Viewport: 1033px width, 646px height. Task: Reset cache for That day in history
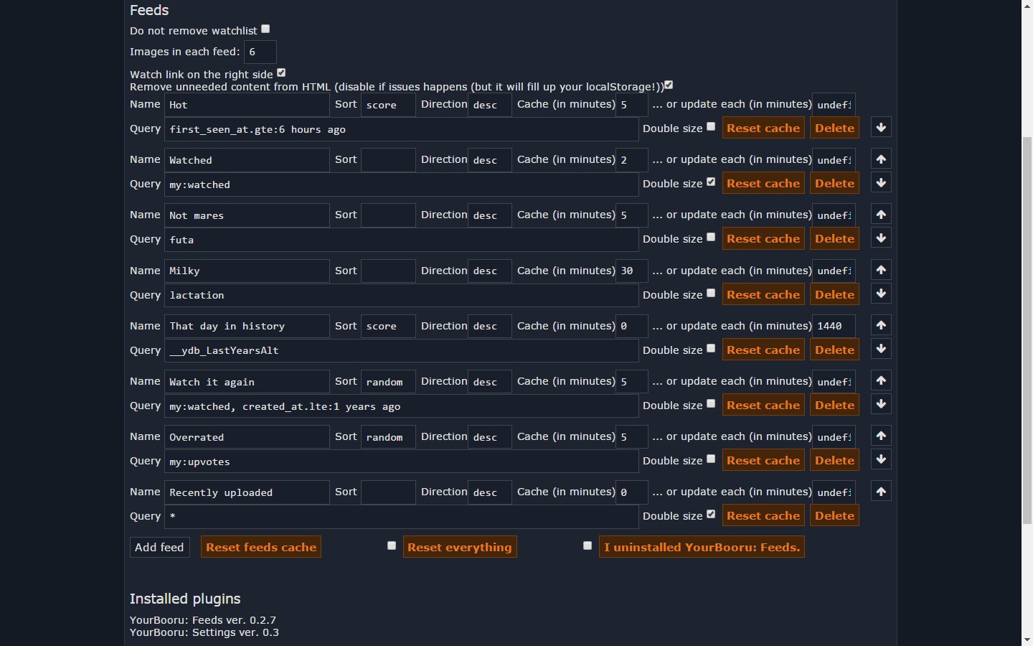click(x=763, y=350)
